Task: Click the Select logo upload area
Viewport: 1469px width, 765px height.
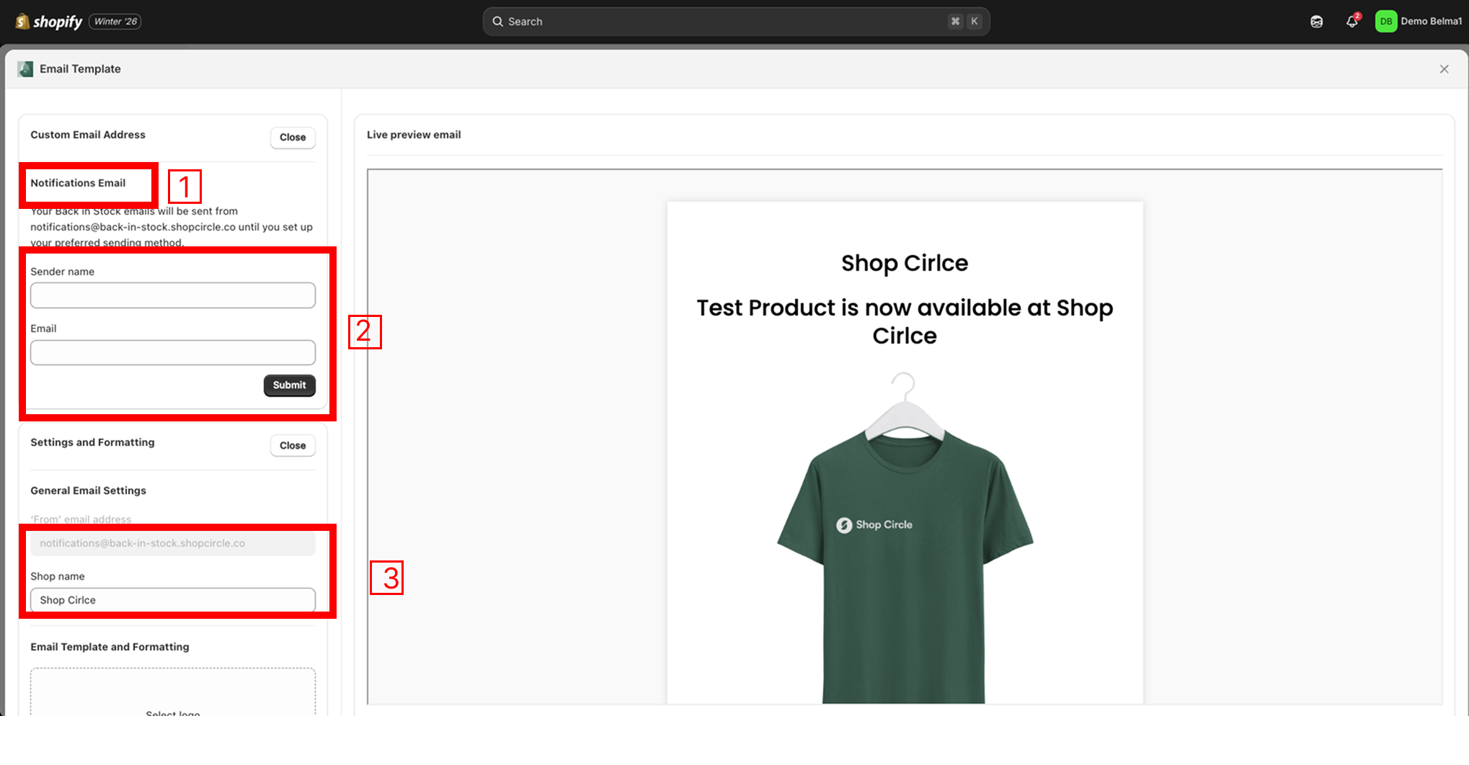Action: point(173,692)
